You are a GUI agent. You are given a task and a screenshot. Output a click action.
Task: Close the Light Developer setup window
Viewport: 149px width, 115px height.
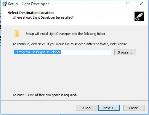point(141,4)
